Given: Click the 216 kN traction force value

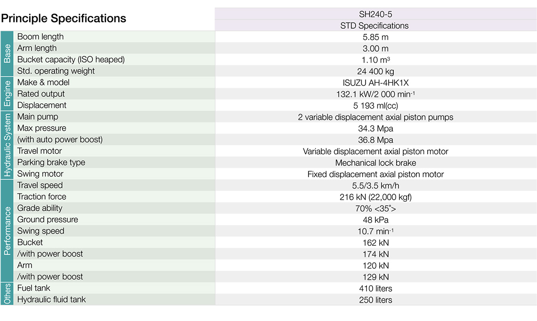Looking at the screenshot, I should 375,197.
